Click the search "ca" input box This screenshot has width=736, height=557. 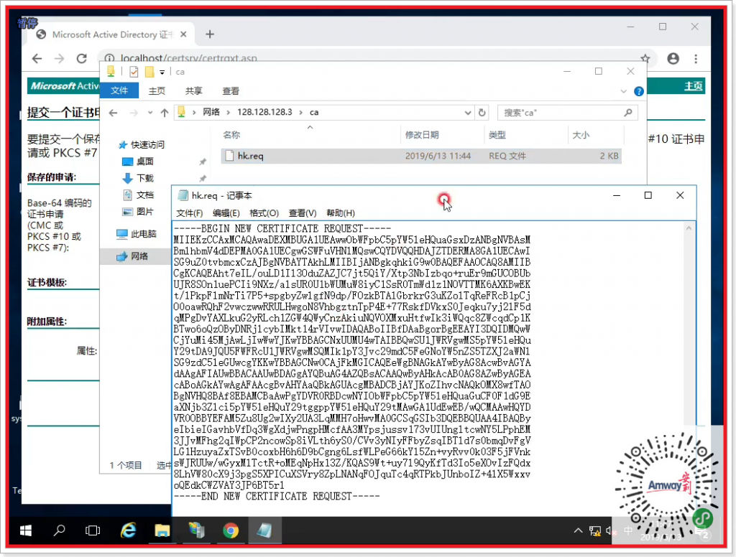(x=561, y=113)
